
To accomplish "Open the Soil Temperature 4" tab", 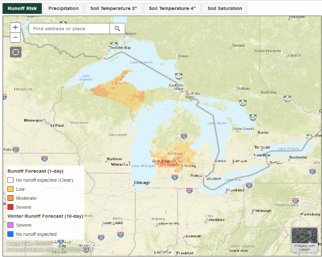I will pyautogui.click(x=172, y=9).
